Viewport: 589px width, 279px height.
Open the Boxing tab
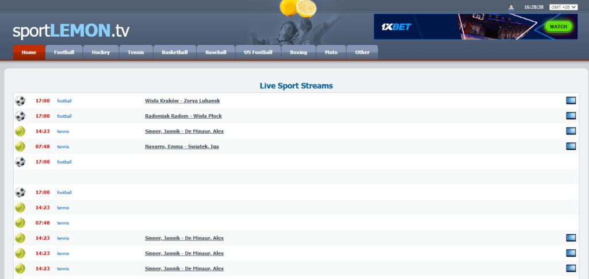(299, 52)
